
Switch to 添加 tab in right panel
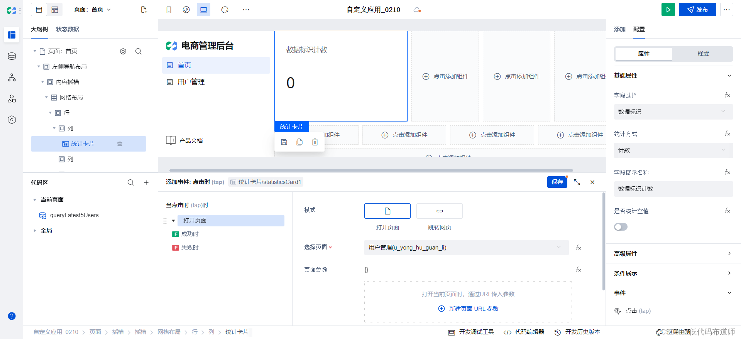click(x=620, y=29)
